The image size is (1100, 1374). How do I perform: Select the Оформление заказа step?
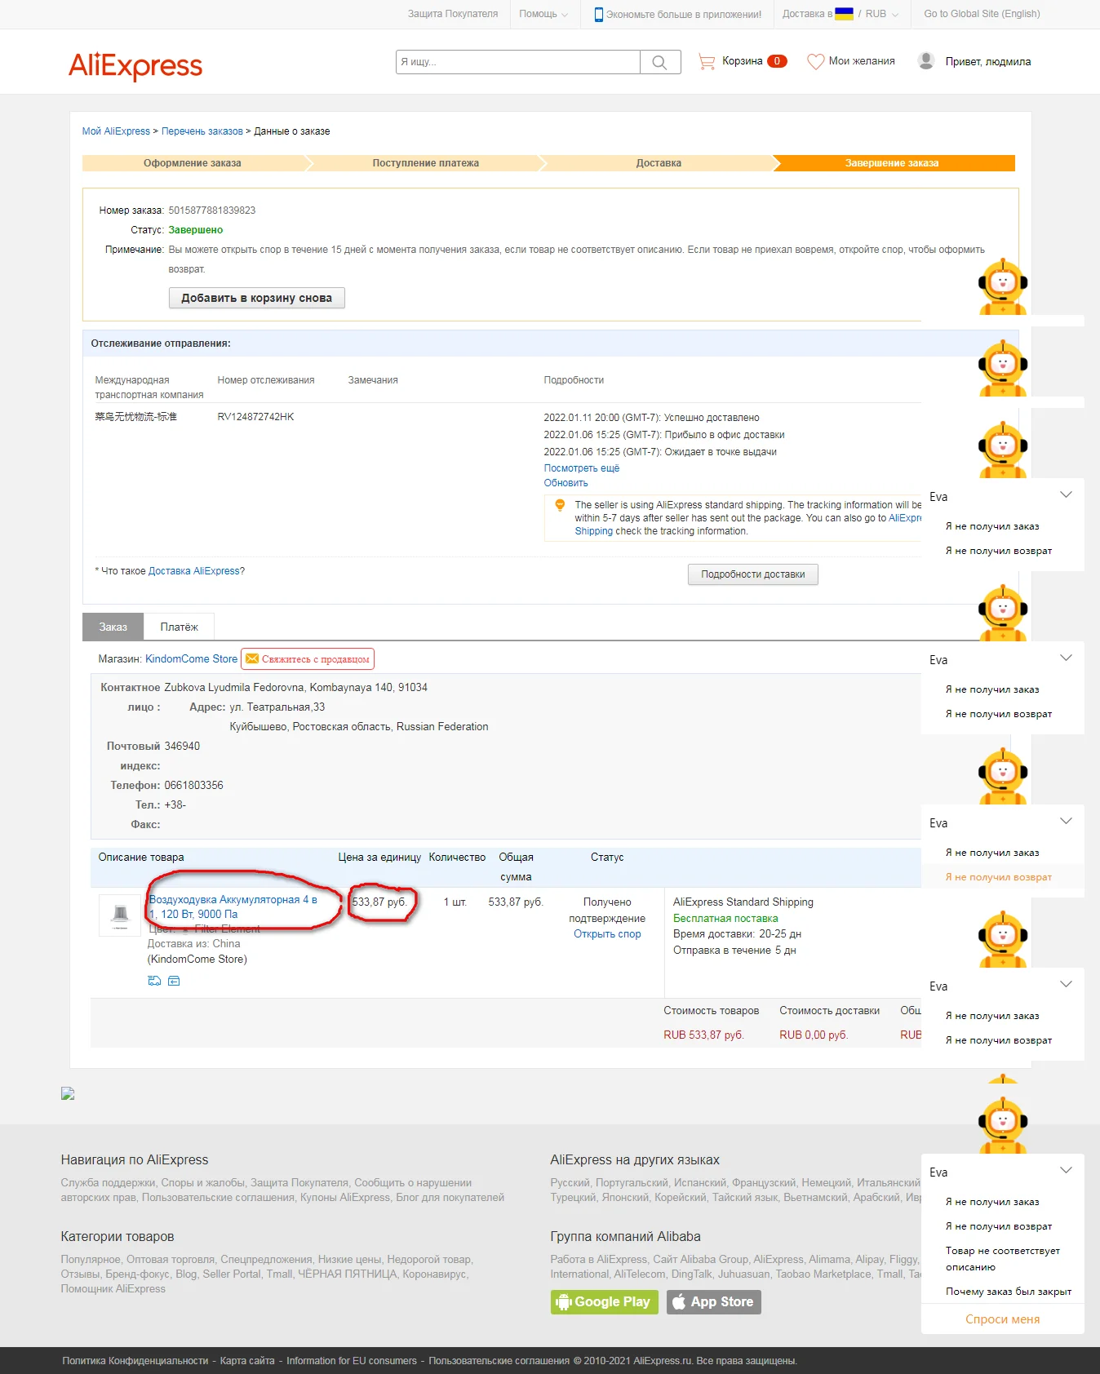[193, 163]
